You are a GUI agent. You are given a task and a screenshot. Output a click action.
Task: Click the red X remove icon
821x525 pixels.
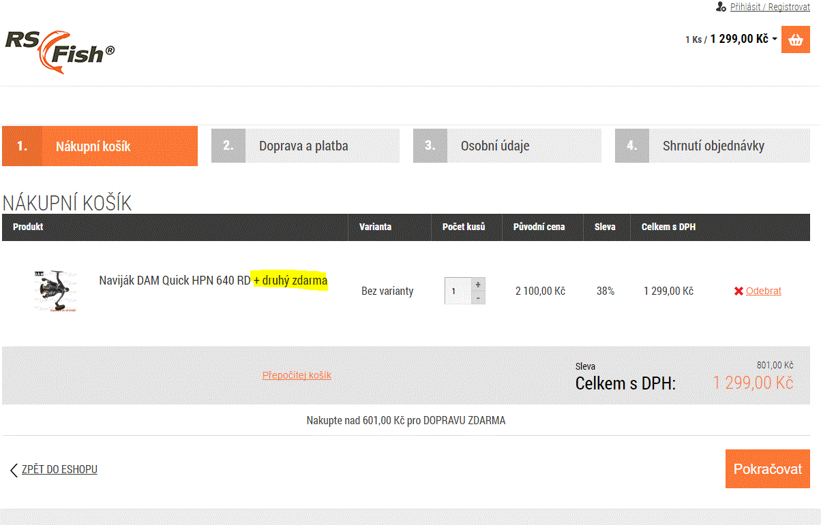[738, 291]
